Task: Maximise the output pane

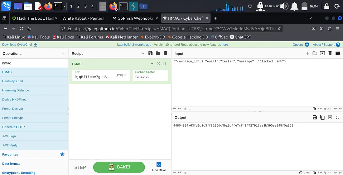Action: tap(337, 118)
